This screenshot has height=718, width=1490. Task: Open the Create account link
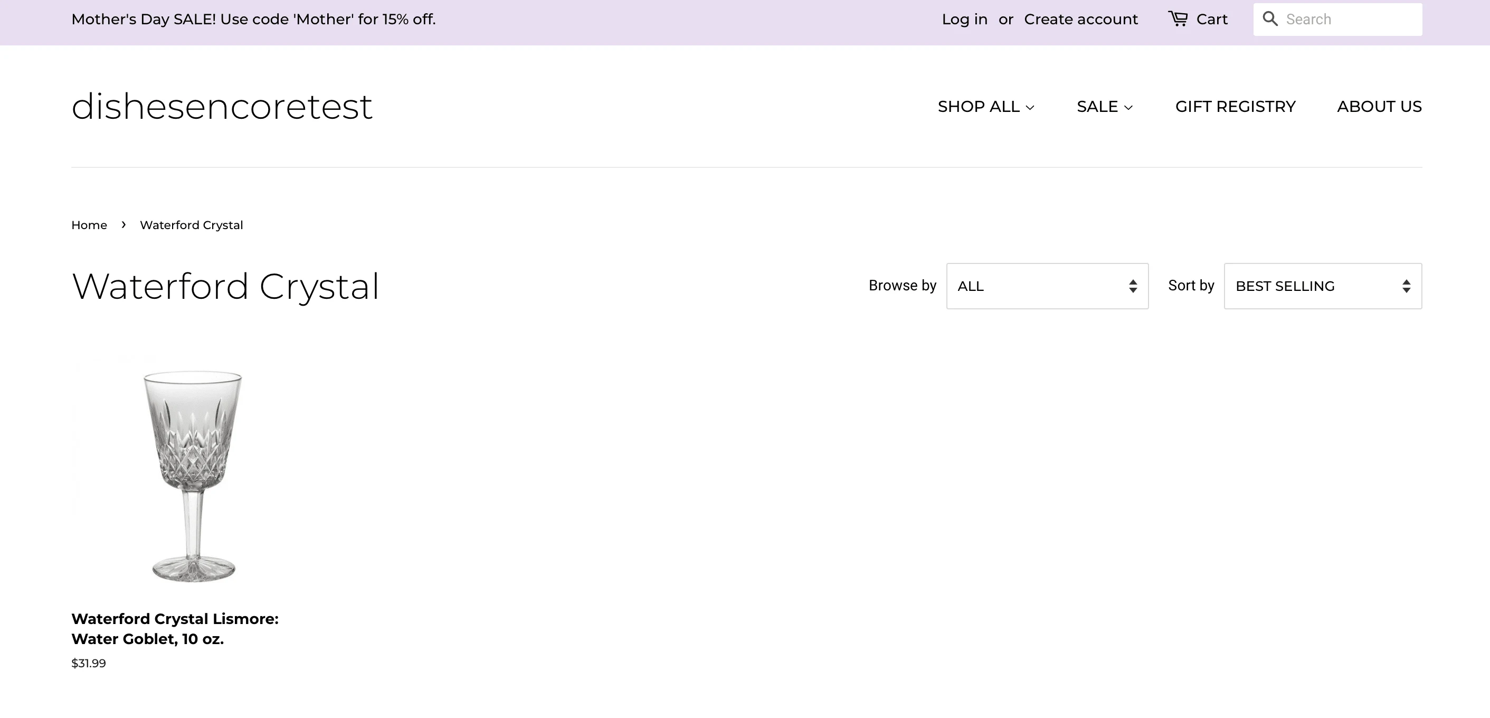point(1080,19)
